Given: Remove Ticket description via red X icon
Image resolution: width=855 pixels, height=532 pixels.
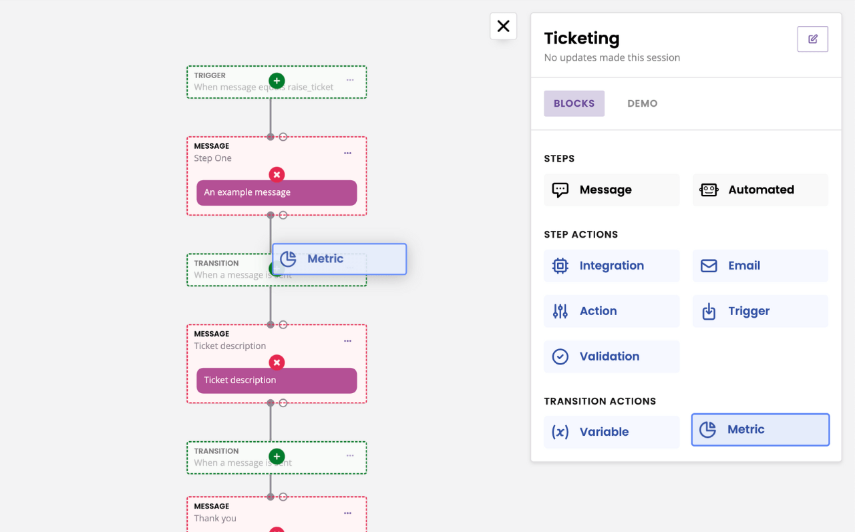Looking at the screenshot, I should pos(277,362).
